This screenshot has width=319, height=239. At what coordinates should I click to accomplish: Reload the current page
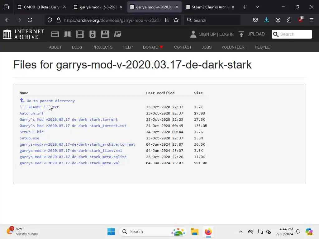click(x=30, y=20)
